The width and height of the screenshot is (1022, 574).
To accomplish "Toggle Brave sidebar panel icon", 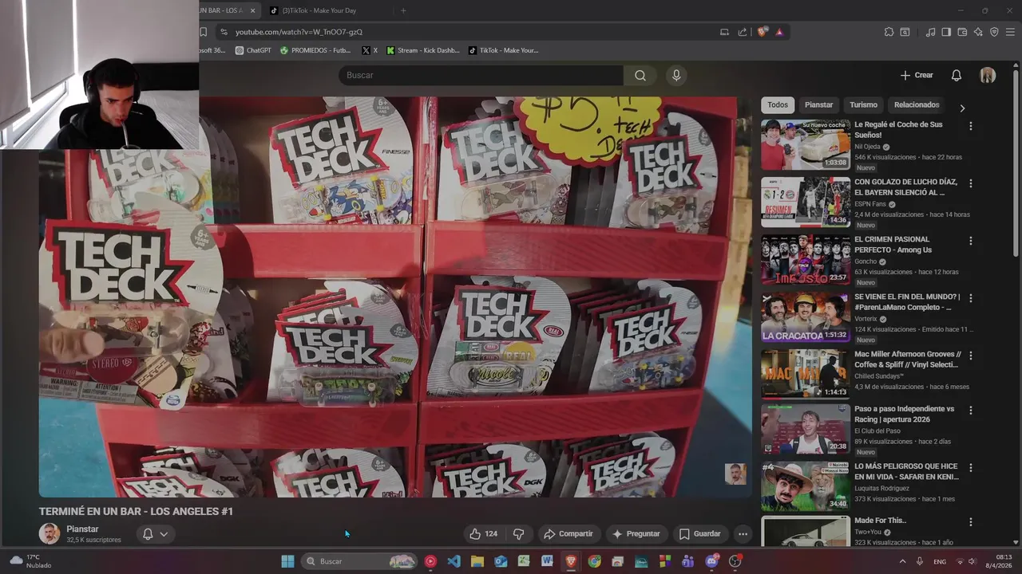I will [946, 32].
